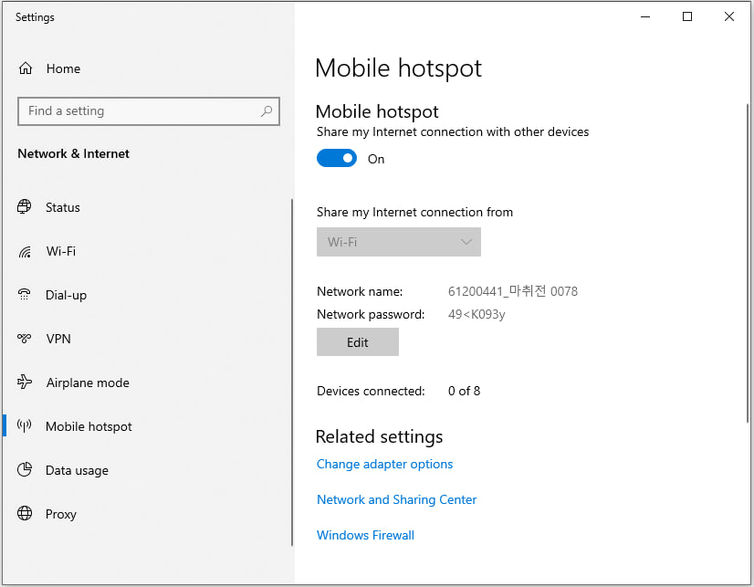
Task: Open Network and Sharing Center link
Action: click(396, 499)
